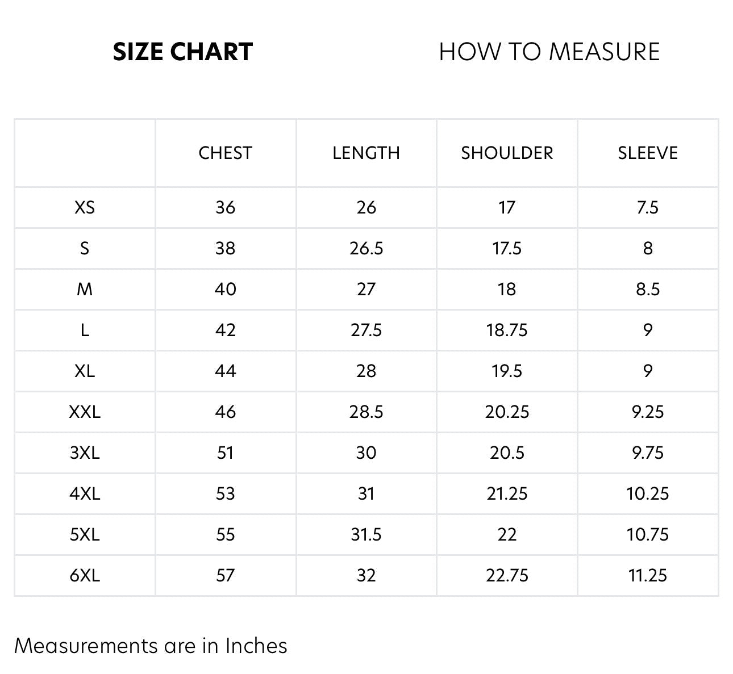Click the SHOULDER column header
This screenshot has height=674, width=733.
point(507,153)
